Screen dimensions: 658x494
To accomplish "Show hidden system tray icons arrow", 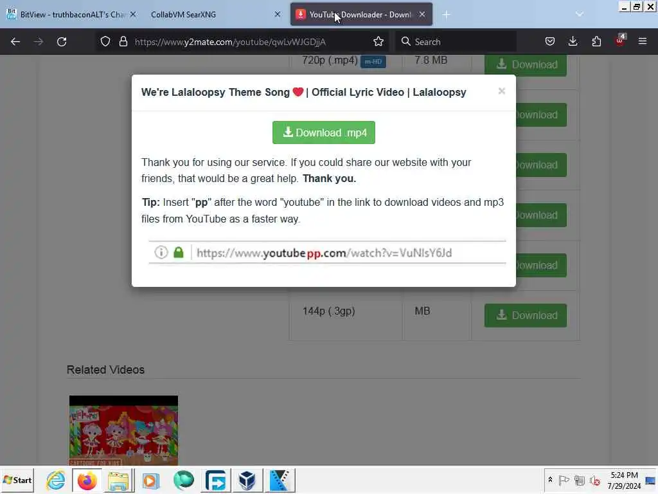I will pos(550,480).
